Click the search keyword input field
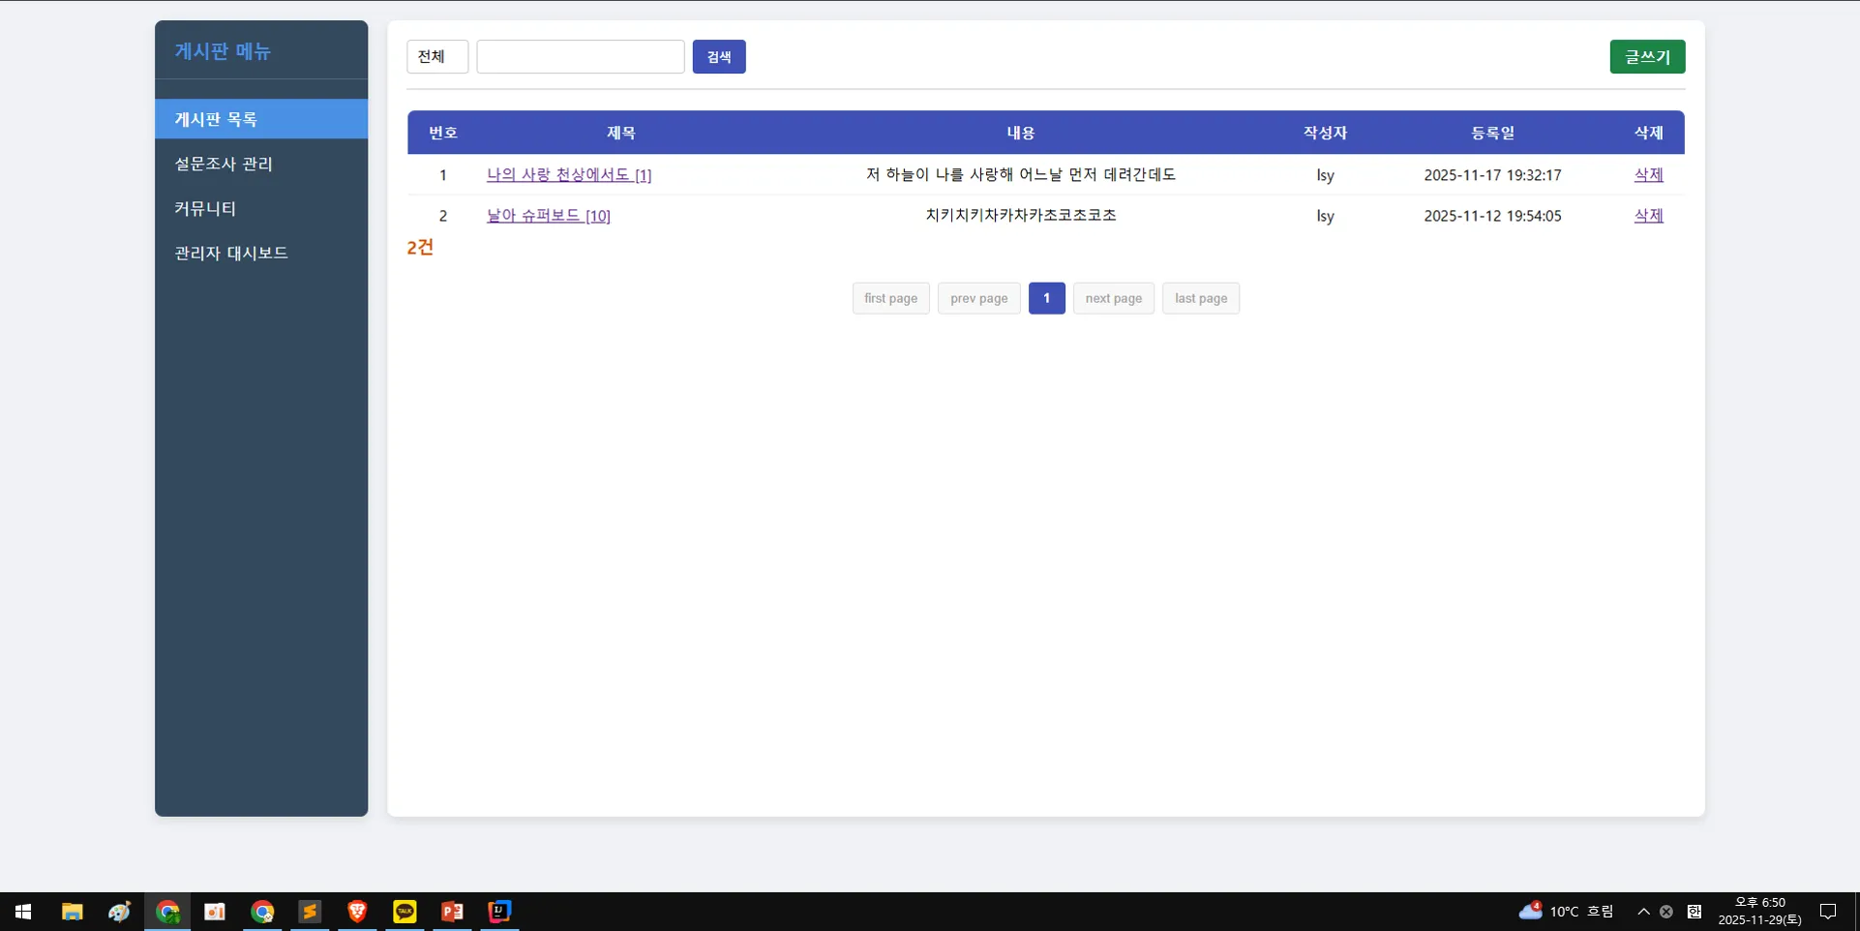The height and width of the screenshot is (931, 1860). click(580, 56)
